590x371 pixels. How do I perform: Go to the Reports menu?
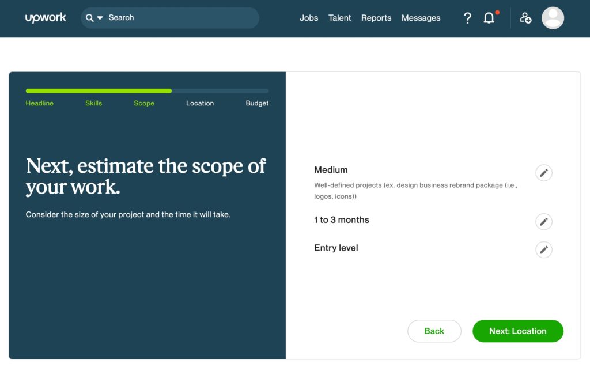pyautogui.click(x=376, y=18)
